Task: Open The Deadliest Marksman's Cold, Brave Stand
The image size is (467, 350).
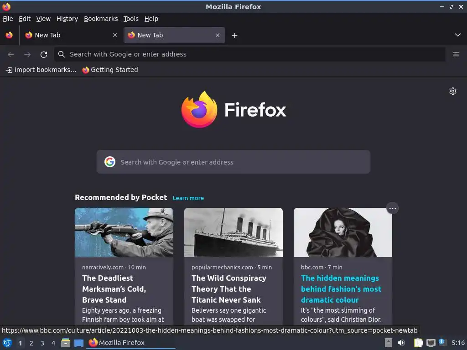Action: click(114, 288)
